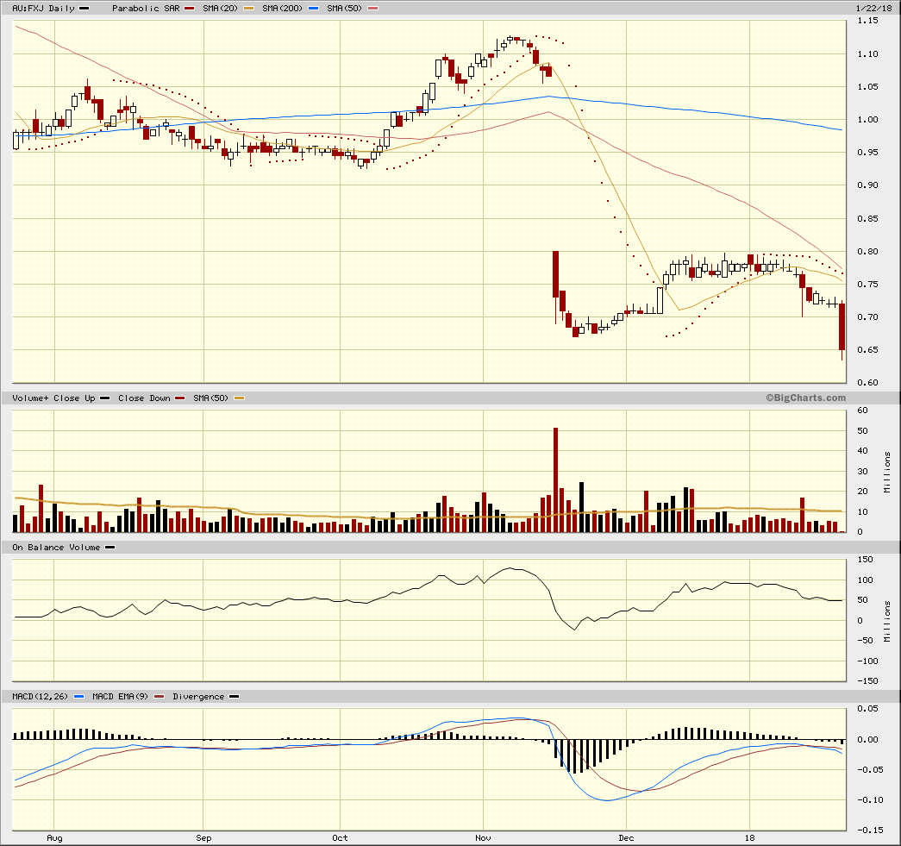Click the red Parabolic SAR legend swatch
Image resolution: width=901 pixels, height=846 pixels.
pyautogui.click(x=189, y=8)
